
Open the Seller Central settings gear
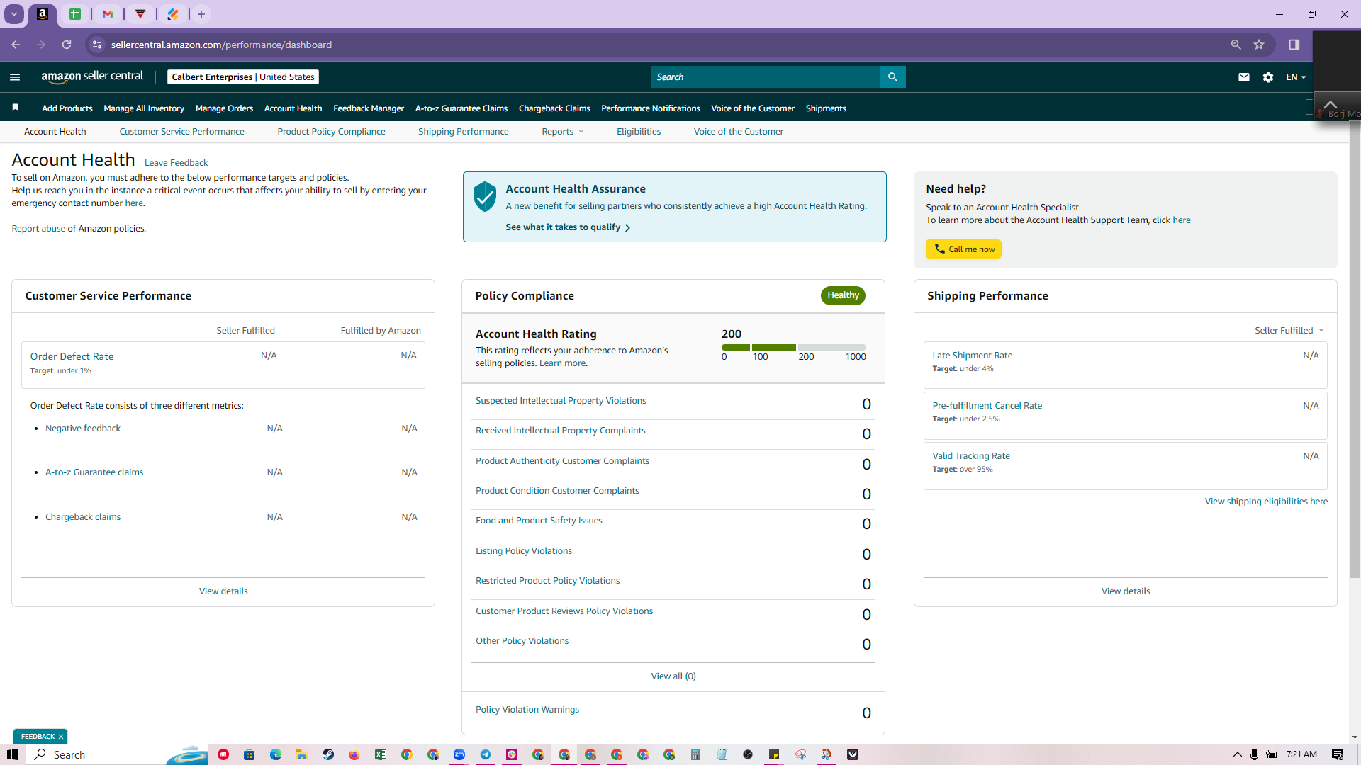1268,77
